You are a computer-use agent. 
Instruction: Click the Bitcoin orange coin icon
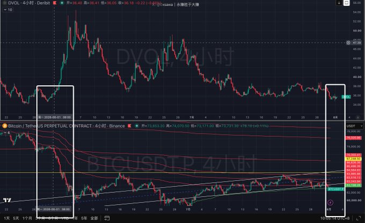pos(4,126)
